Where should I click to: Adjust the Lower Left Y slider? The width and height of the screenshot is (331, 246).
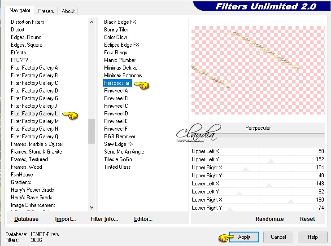tap(258, 192)
